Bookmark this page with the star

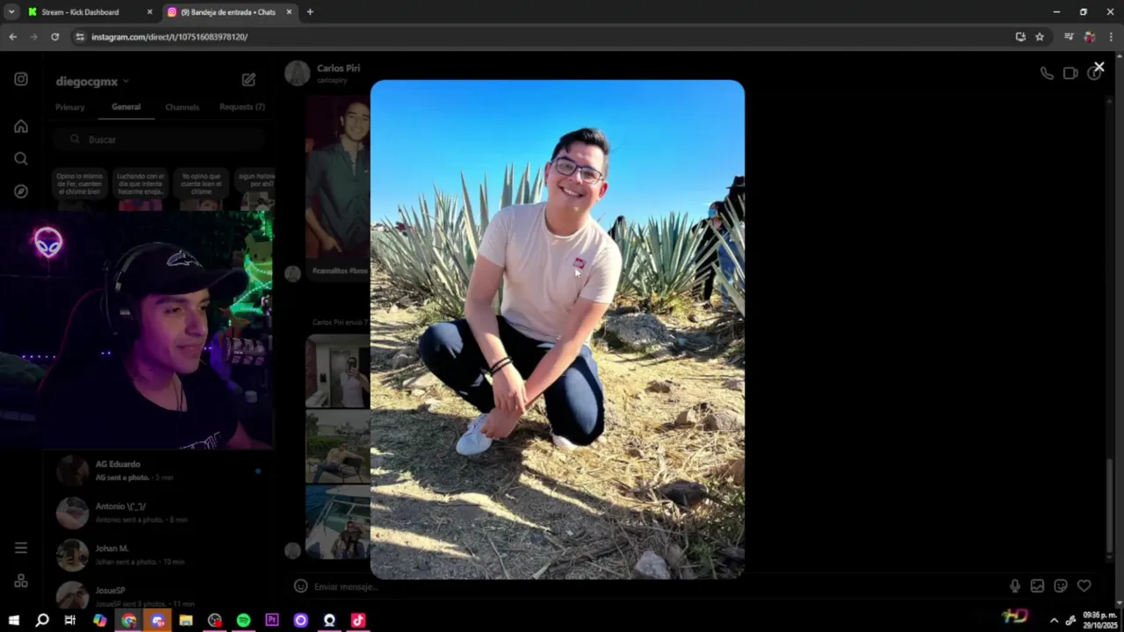[1040, 37]
